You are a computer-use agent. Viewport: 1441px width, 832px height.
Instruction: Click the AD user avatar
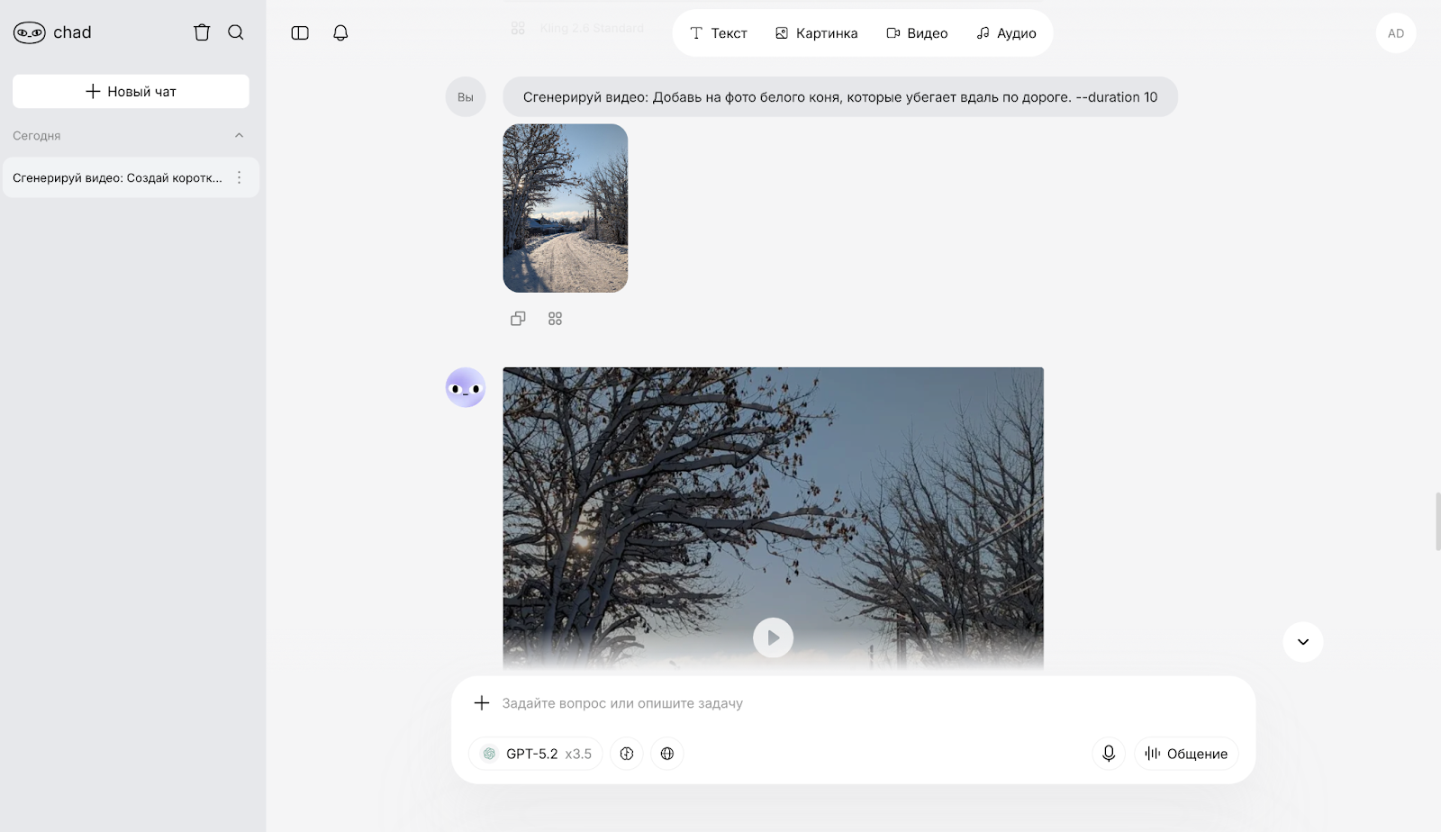click(1395, 33)
